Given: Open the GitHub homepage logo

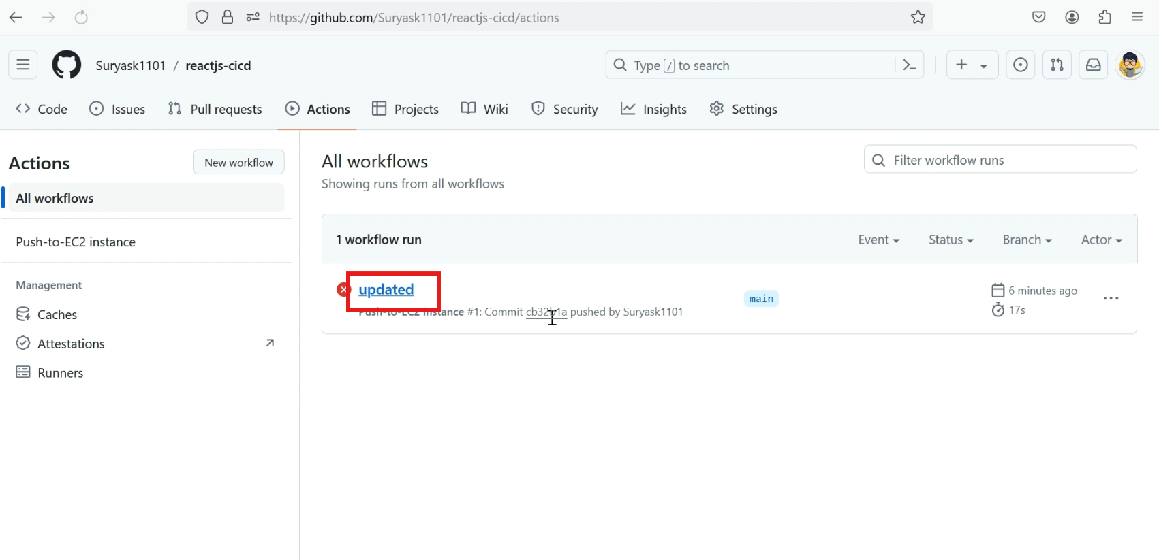Looking at the screenshot, I should (67, 65).
